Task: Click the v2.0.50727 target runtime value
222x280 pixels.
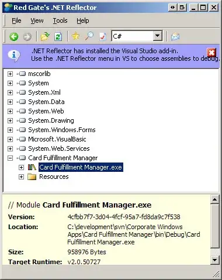Action: tap(84, 262)
